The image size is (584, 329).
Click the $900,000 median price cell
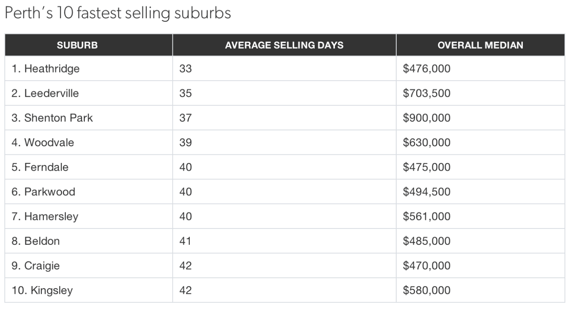(427, 118)
